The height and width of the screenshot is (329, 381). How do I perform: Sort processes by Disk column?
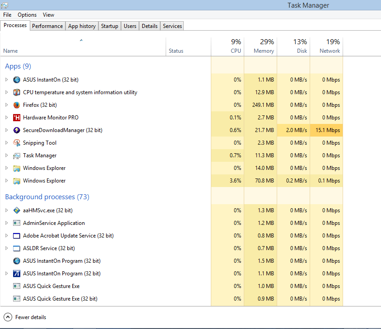pyautogui.click(x=293, y=47)
